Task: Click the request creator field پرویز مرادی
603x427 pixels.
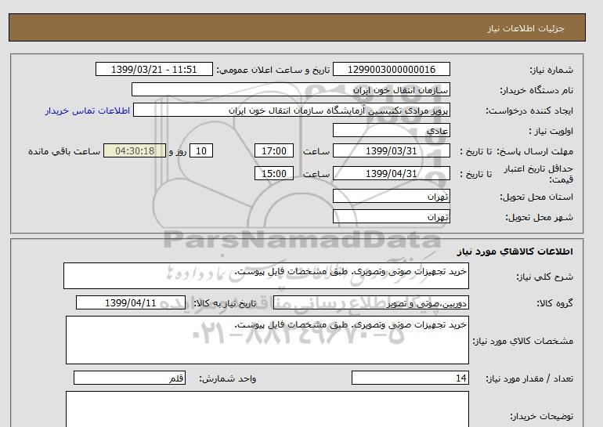Action: 291,110
